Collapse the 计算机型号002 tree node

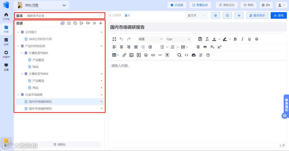(22, 74)
